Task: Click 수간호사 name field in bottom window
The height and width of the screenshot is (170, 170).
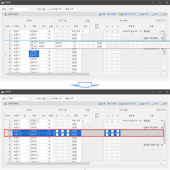Action: [x=34, y=121]
